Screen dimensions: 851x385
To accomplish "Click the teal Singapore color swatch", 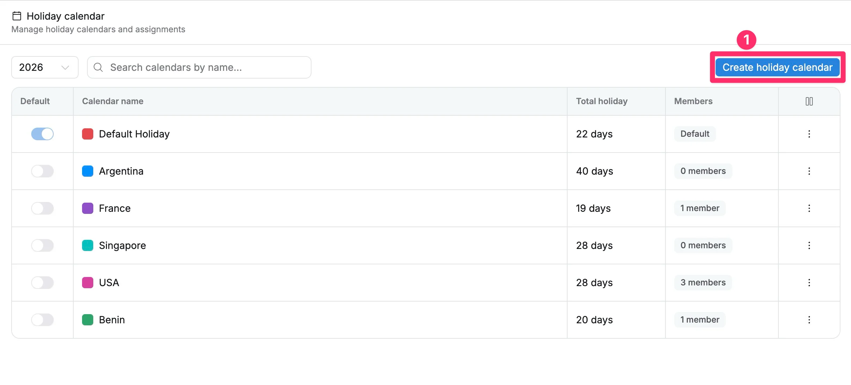I will pos(88,245).
